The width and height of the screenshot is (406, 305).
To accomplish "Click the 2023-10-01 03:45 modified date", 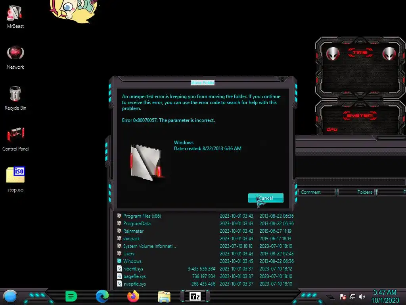I will coord(237,261).
